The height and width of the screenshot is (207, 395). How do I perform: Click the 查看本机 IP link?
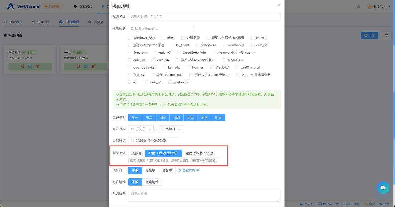(x=191, y=170)
